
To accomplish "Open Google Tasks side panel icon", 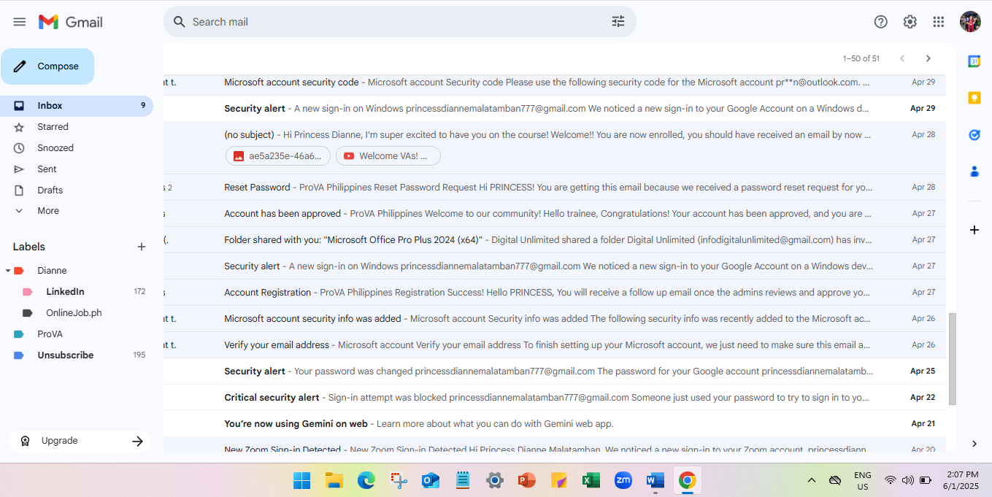I will coord(974,135).
